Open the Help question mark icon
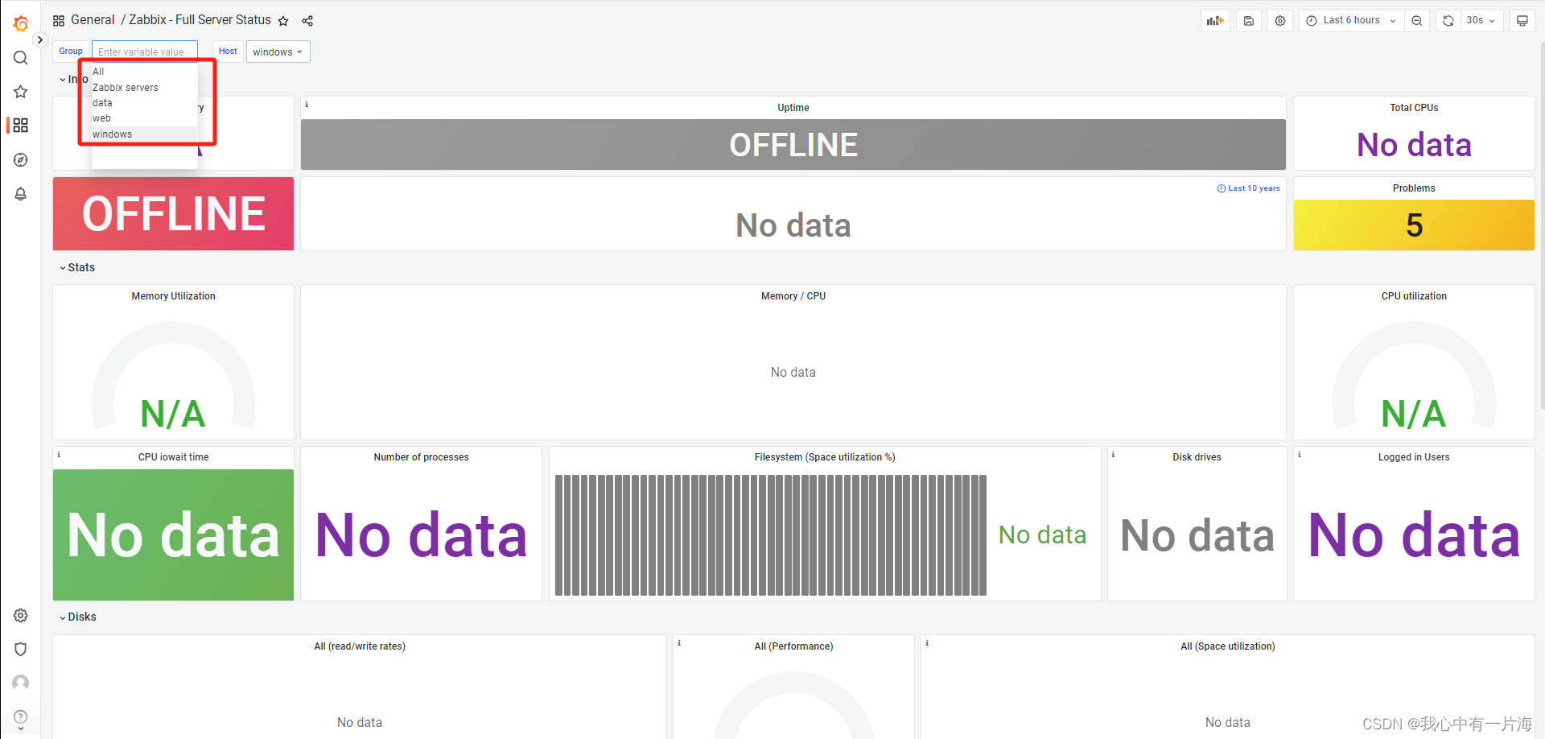Viewport: 1545px width, 739px height. (21, 716)
